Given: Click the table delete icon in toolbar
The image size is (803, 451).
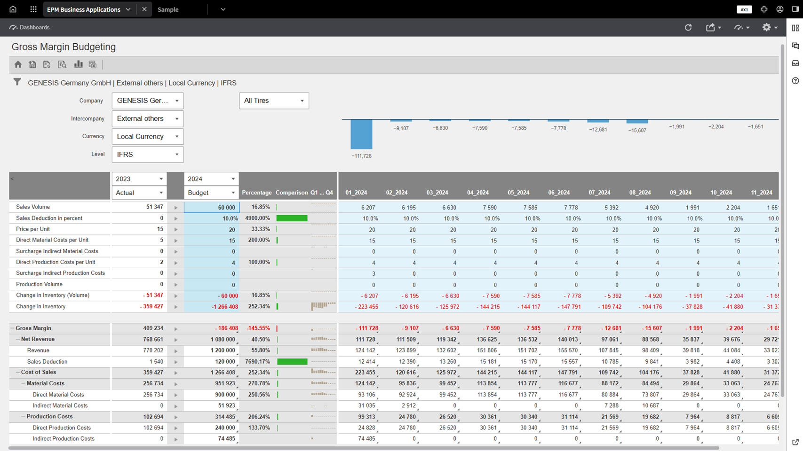Looking at the screenshot, I should (93, 64).
